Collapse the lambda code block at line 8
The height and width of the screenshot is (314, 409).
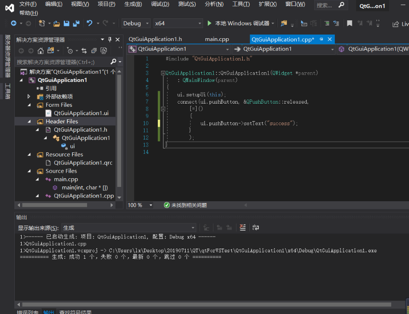tap(163, 109)
